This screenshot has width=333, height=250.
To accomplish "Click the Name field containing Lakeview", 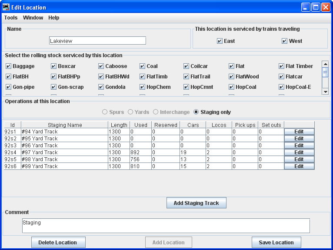I will [97, 41].
